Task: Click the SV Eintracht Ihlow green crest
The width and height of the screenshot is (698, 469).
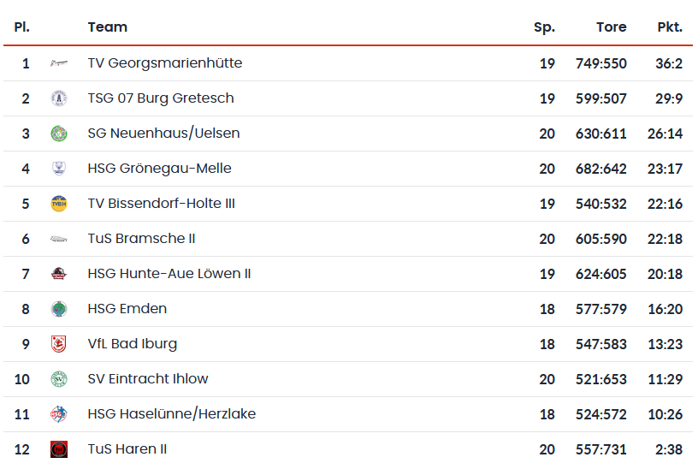Action: 59,379
